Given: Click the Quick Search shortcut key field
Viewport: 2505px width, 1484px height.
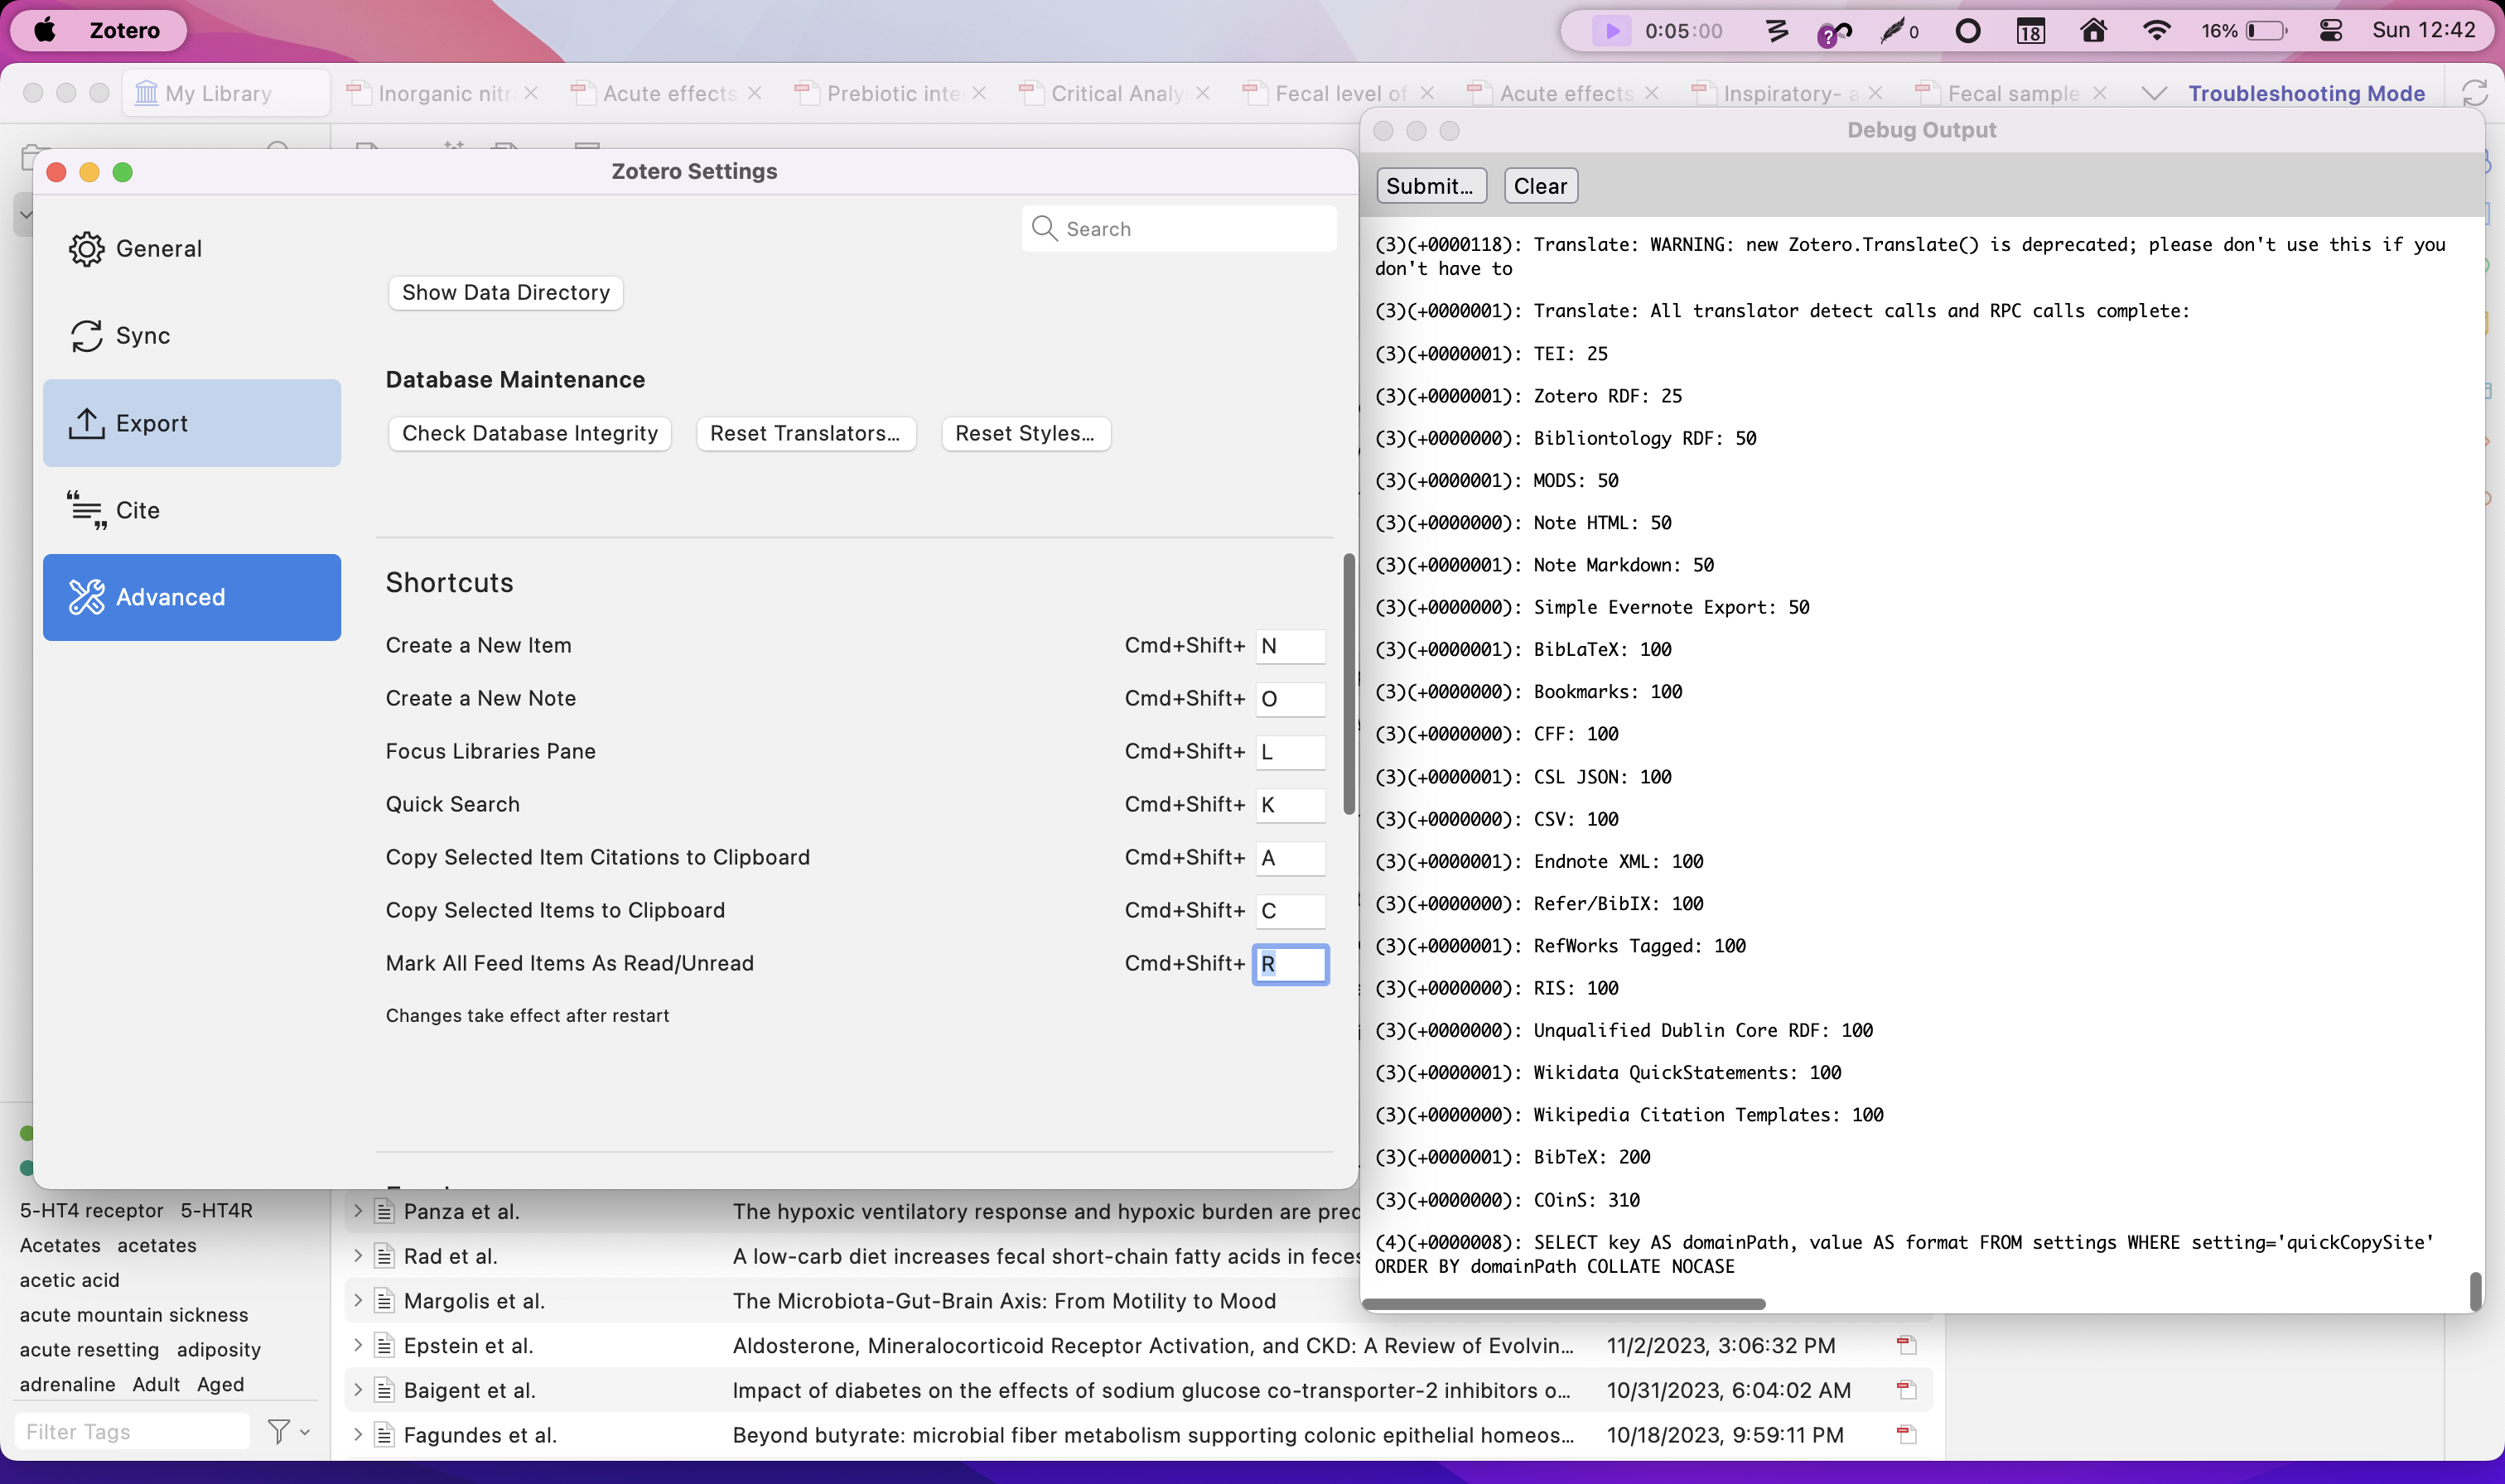Looking at the screenshot, I should (x=1290, y=804).
